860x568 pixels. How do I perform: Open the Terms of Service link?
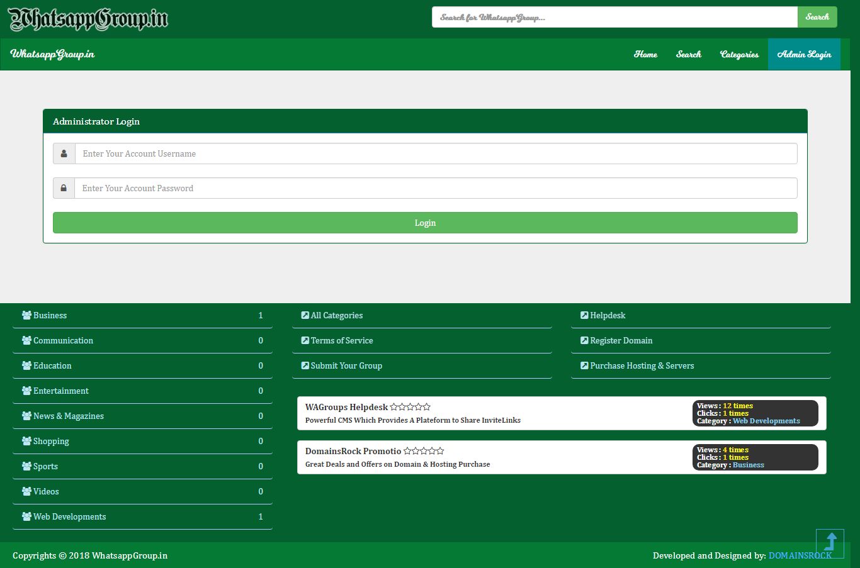[342, 340]
